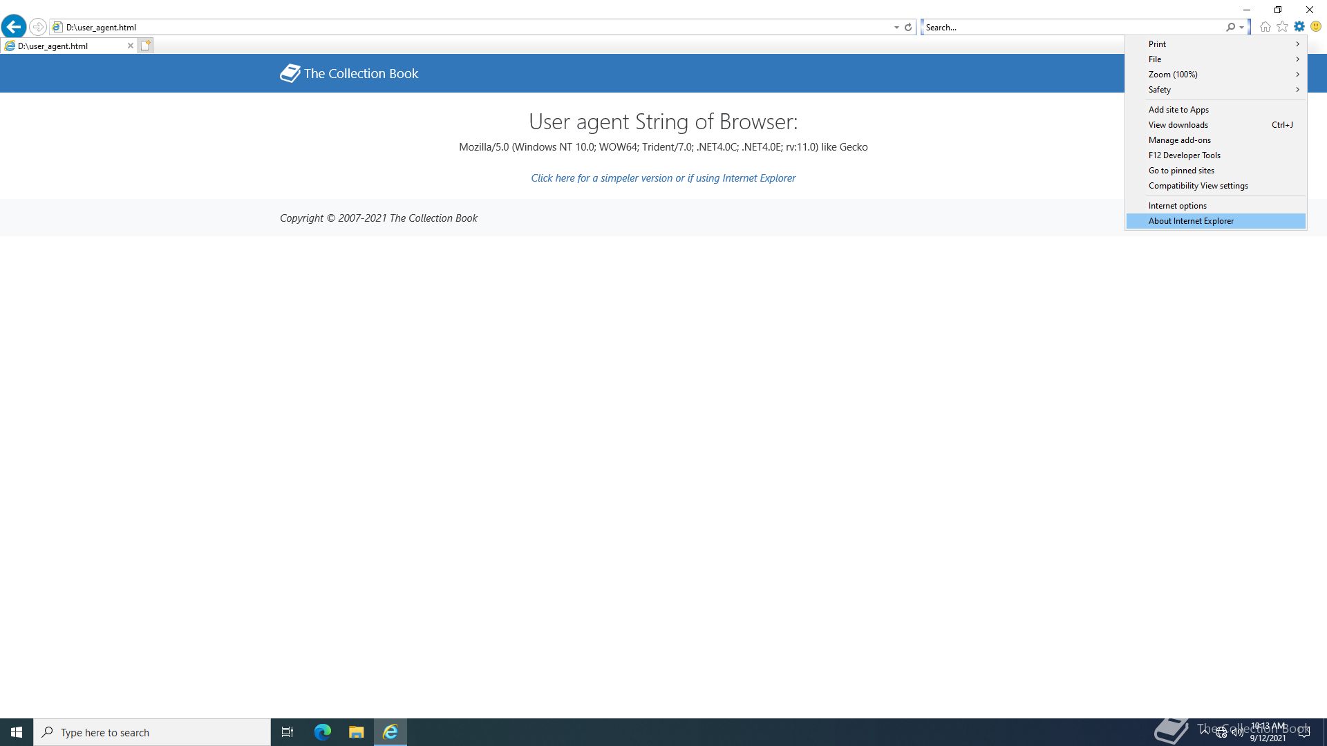
Task: Expand the File submenu
Action: pos(1216,59)
